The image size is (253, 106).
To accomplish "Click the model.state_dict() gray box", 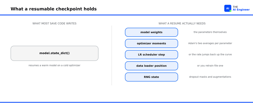I will tap(54, 53).
